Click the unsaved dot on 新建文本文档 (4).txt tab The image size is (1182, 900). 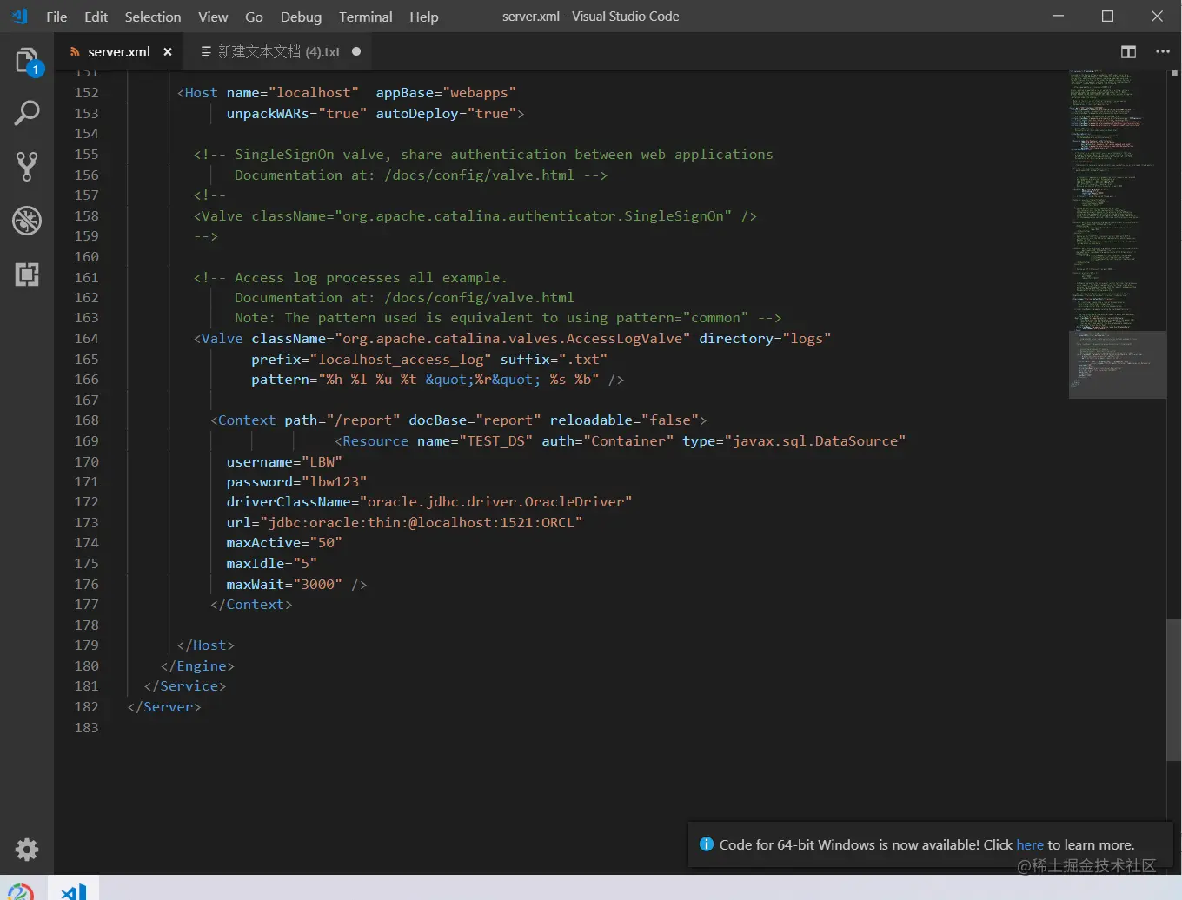click(x=356, y=52)
